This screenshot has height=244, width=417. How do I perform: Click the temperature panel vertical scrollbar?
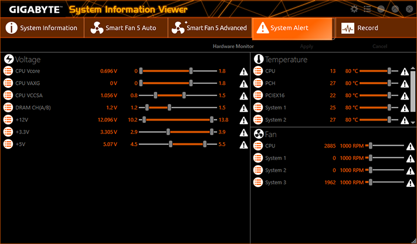pos(413,91)
